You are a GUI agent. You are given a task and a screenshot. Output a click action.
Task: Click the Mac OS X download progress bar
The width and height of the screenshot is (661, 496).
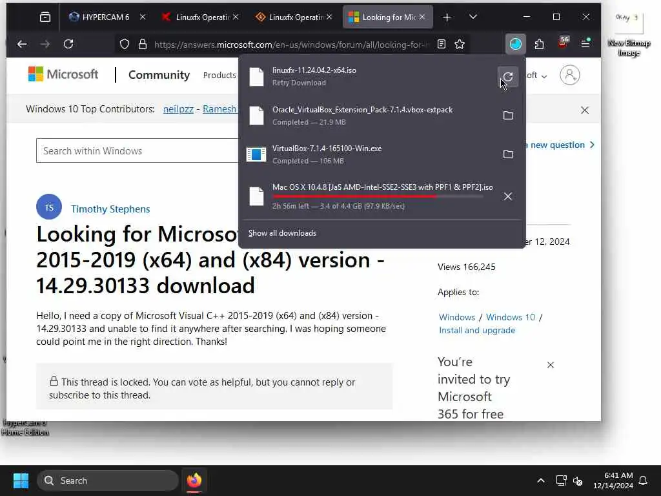(377, 196)
